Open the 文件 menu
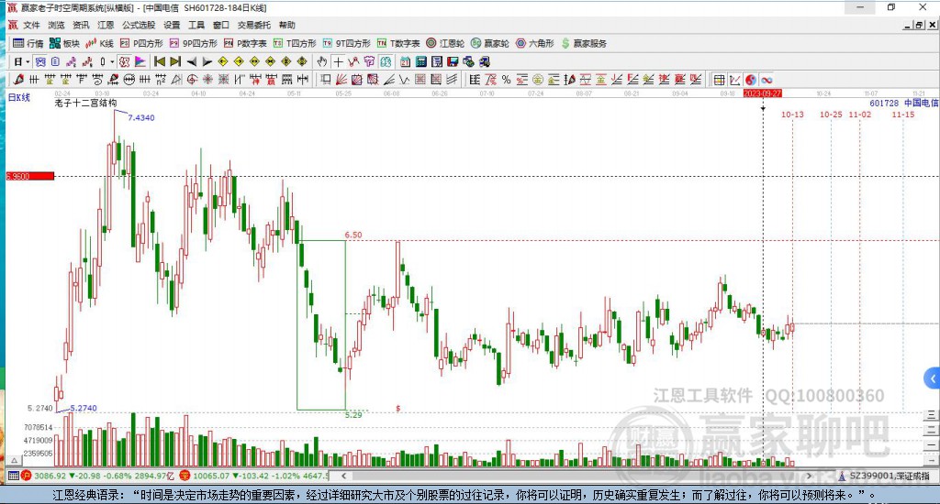The image size is (940, 504). click(x=31, y=25)
